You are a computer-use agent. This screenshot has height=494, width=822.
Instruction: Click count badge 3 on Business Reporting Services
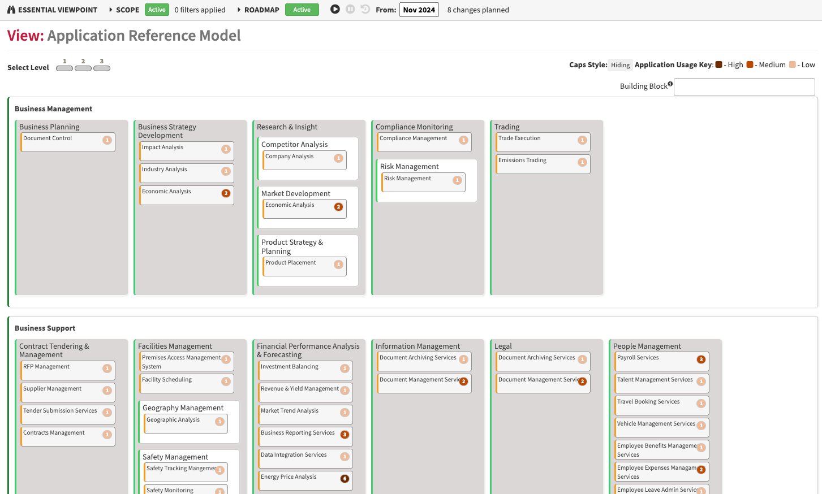click(345, 435)
